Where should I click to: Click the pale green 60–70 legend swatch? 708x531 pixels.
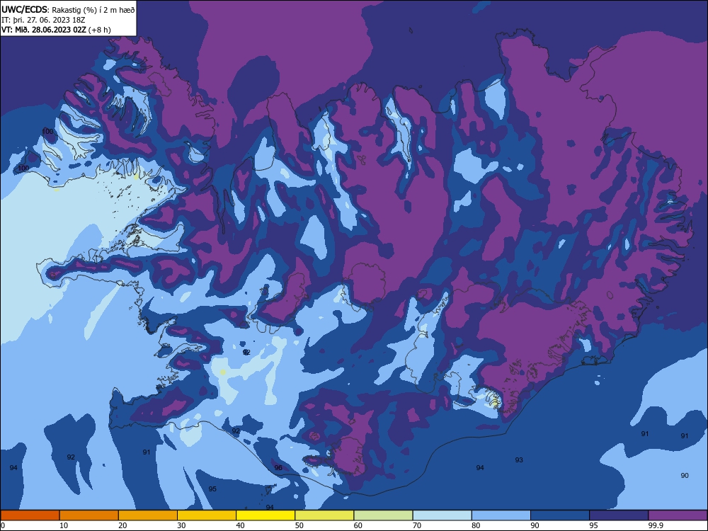(x=383, y=515)
